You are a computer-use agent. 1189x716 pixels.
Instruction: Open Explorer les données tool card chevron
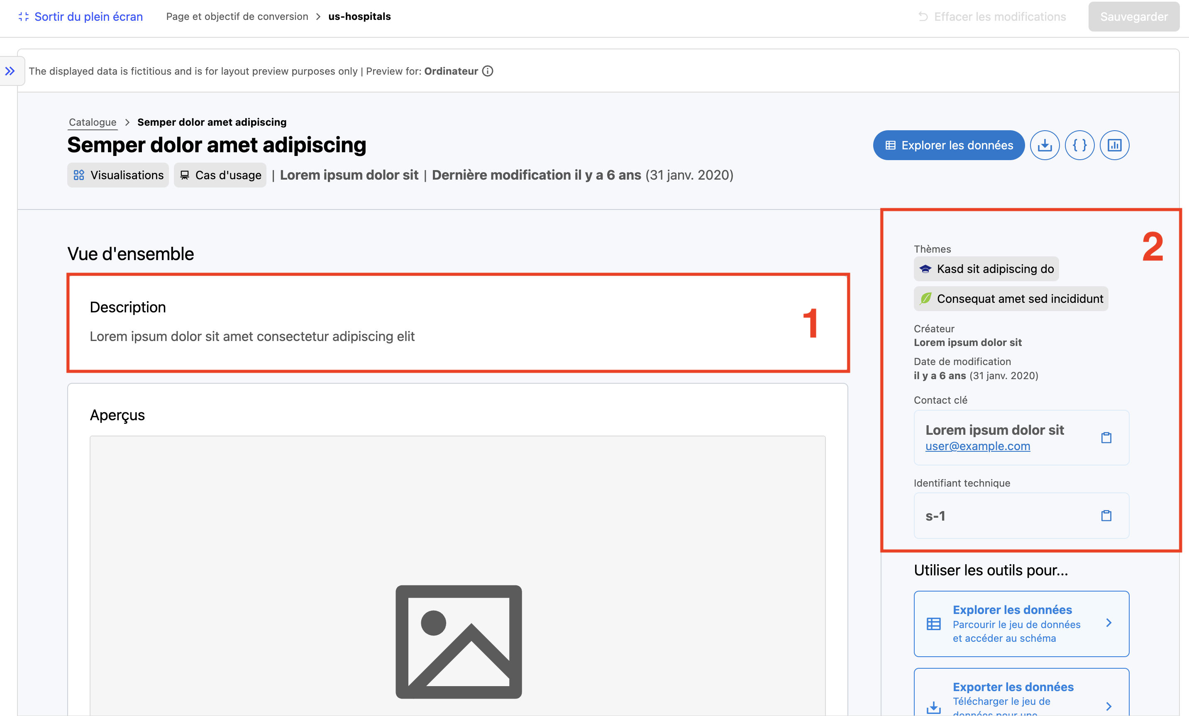tap(1108, 623)
